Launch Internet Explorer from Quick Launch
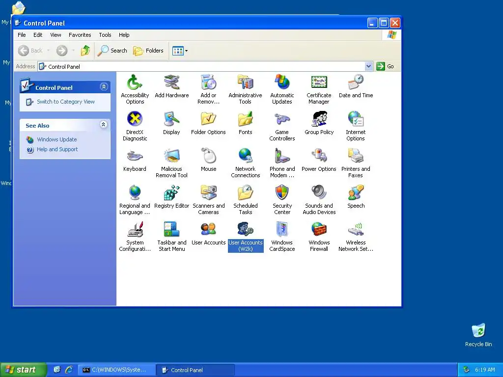Screen dimensions: 503x377 69,370
